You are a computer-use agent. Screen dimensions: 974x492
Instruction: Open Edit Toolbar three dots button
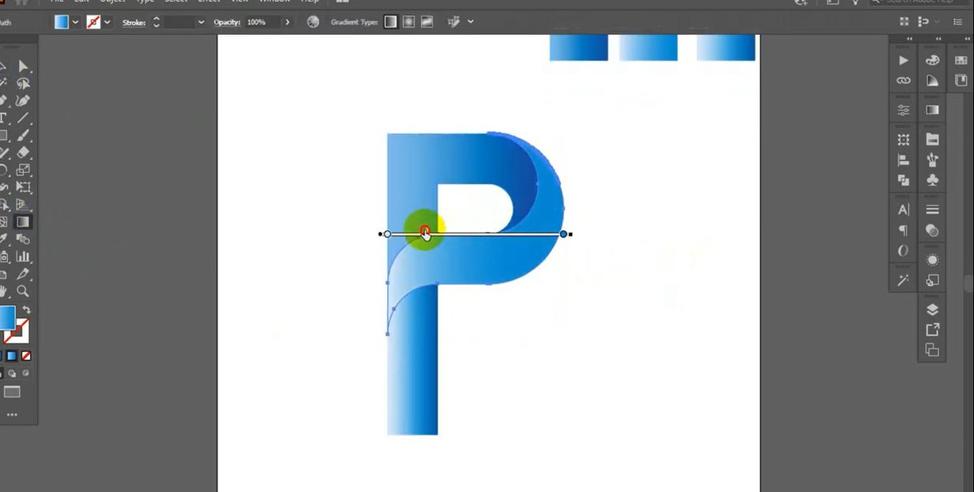[11, 415]
